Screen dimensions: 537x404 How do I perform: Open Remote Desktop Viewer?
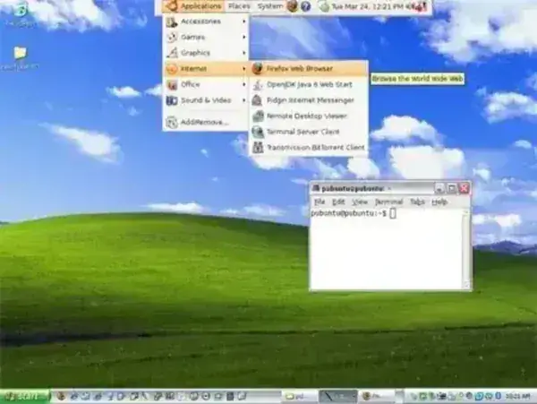tap(309, 116)
